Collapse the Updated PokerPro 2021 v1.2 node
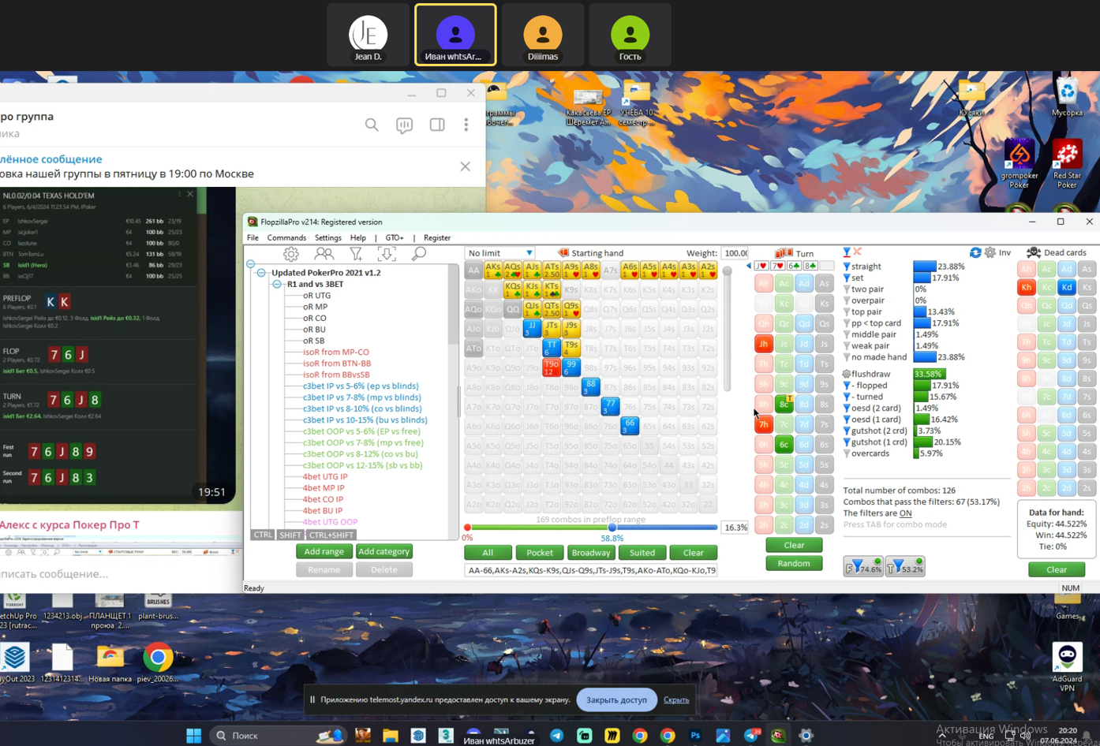 coord(261,273)
